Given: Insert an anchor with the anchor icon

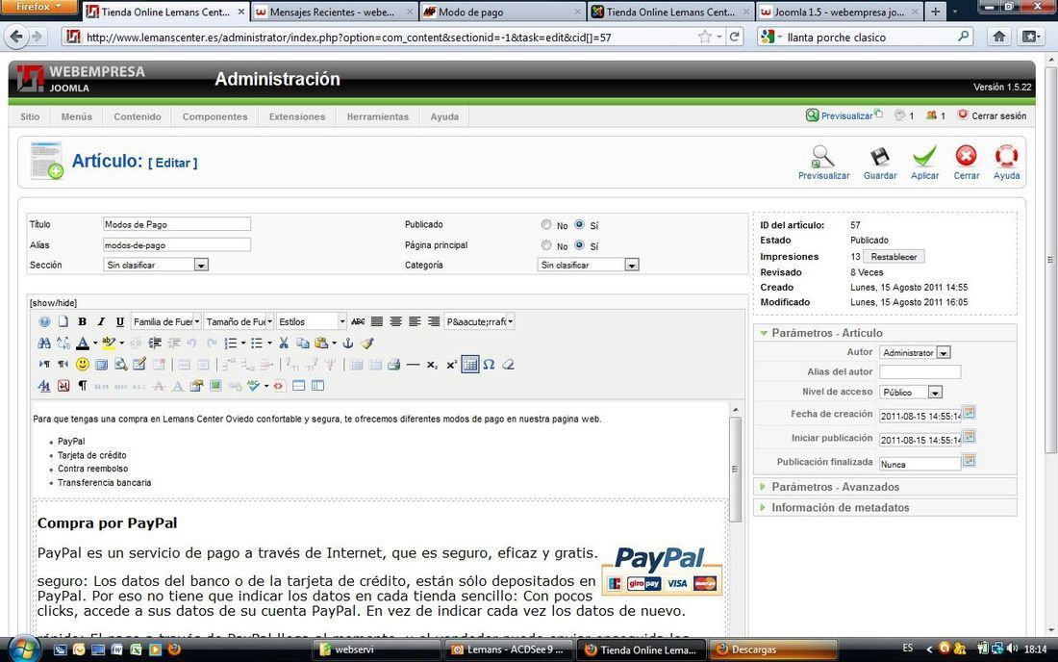Looking at the screenshot, I should (348, 343).
